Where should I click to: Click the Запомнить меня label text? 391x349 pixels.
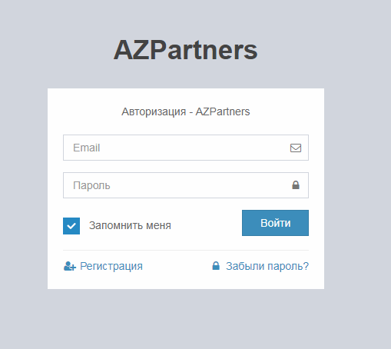point(130,226)
